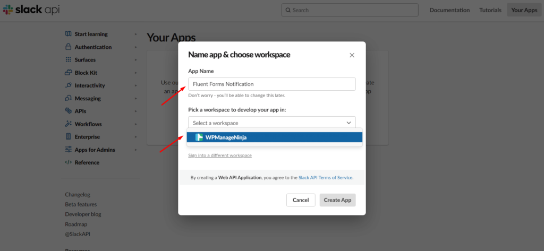
Task: Click Sign into a different workspace link
Action: [220, 155]
